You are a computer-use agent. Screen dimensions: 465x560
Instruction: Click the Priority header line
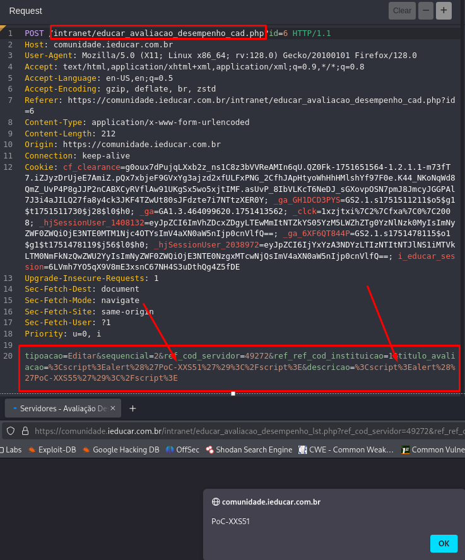tap(63, 334)
